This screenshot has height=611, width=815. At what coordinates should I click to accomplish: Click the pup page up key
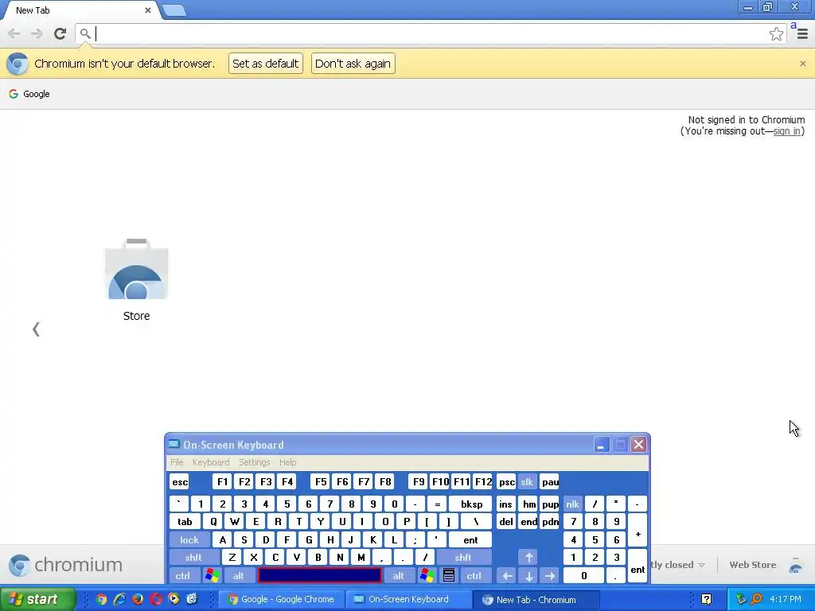550,504
